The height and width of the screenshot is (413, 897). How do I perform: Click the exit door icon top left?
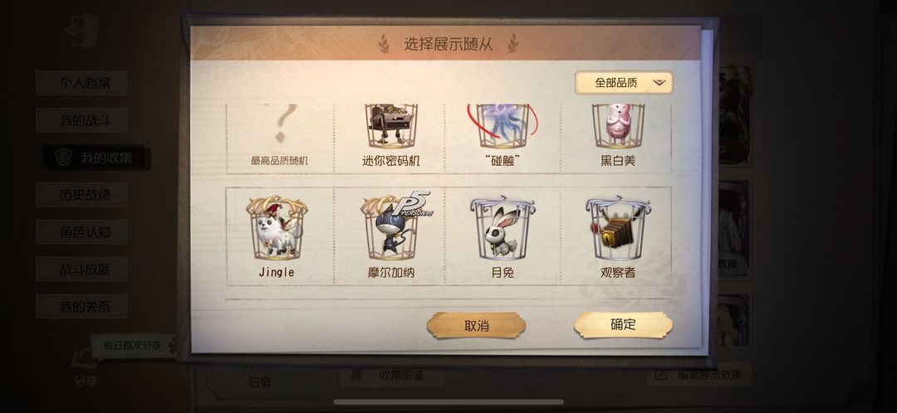click(x=81, y=30)
